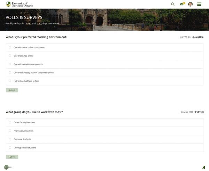Click the green A logo icon in the footer
The width and height of the screenshot is (209, 171).
[204, 167]
